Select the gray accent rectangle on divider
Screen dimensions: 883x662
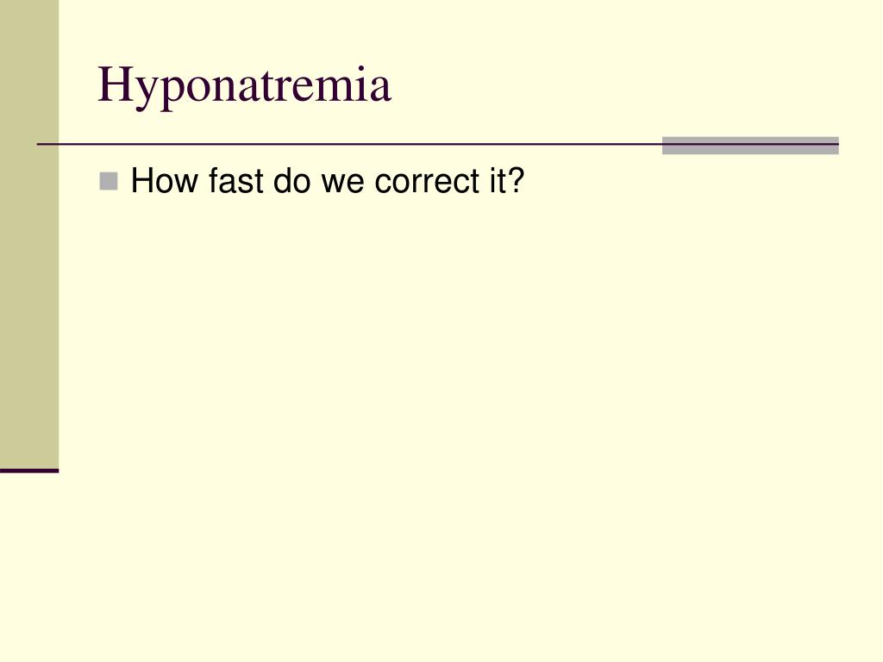tap(750, 145)
